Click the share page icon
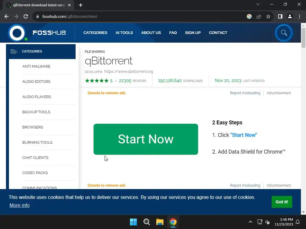The image size is (306, 229). [259, 17]
